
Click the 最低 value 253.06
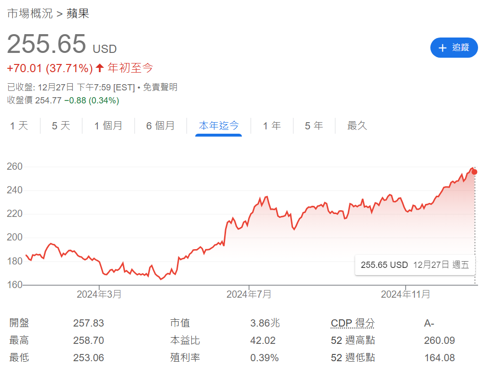click(88, 357)
